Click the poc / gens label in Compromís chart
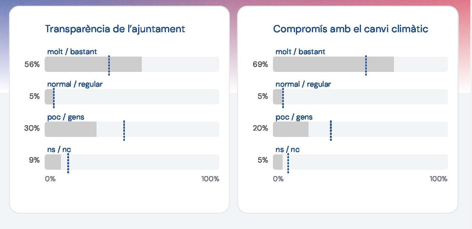The height and width of the screenshot is (229, 472). click(294, 117)
